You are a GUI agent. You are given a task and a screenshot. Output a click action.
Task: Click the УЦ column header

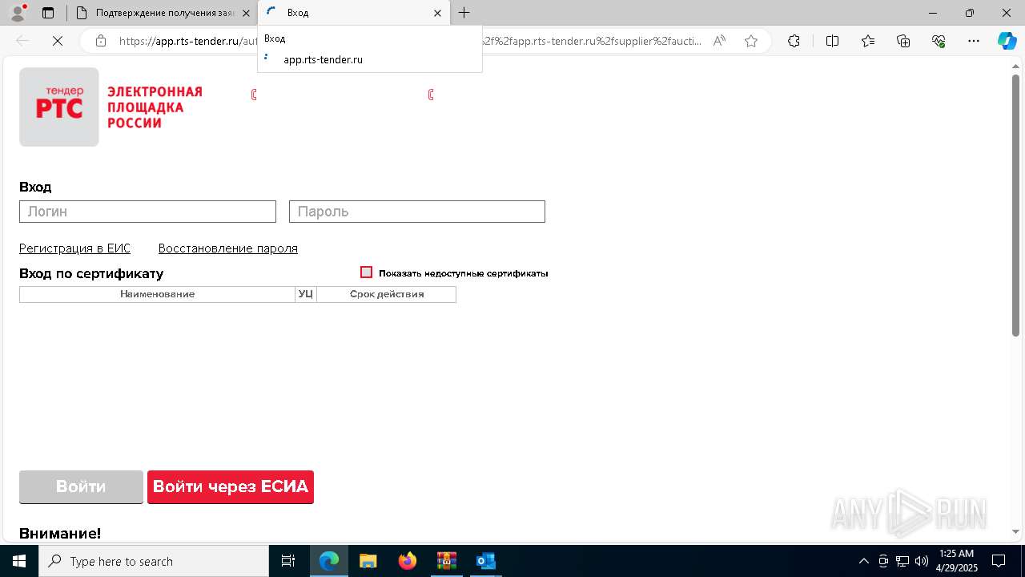306,294
